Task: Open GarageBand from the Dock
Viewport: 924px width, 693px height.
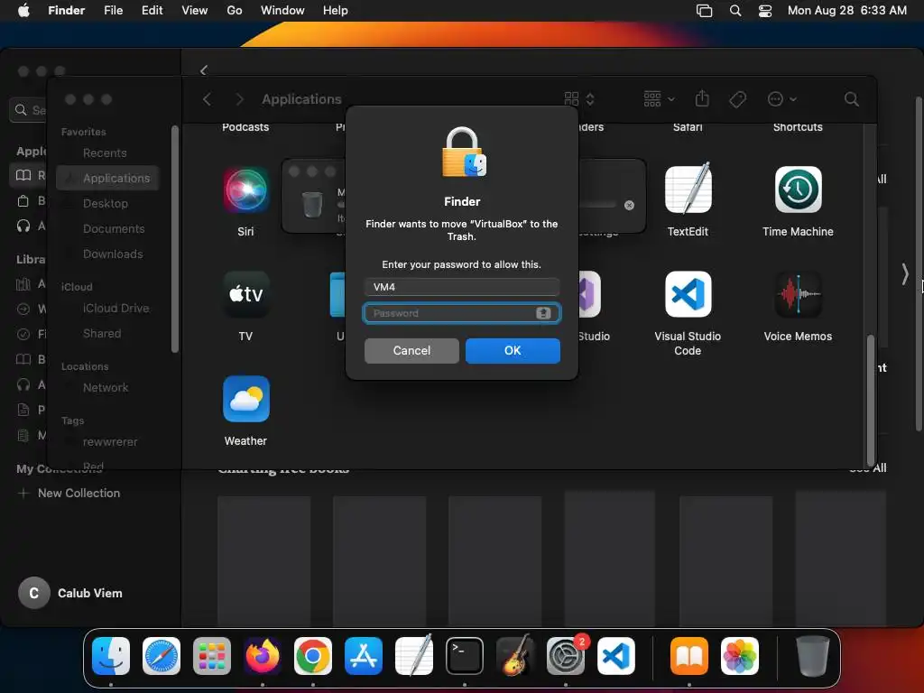Action: pyautogui.click(x=515, y=656)
